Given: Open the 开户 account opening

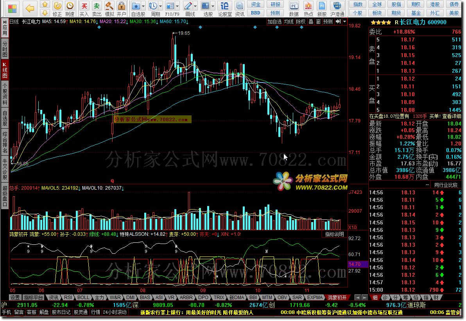Looking at the screenshot, I should click(121, 9).
